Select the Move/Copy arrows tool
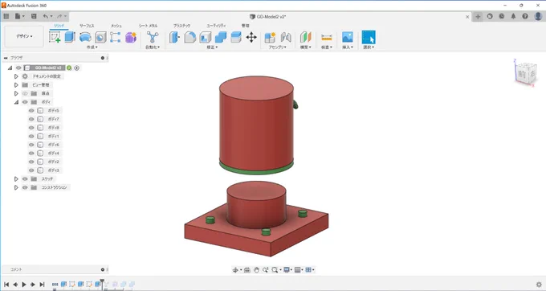This screenshot has width=546, height=291. point(251,37)
